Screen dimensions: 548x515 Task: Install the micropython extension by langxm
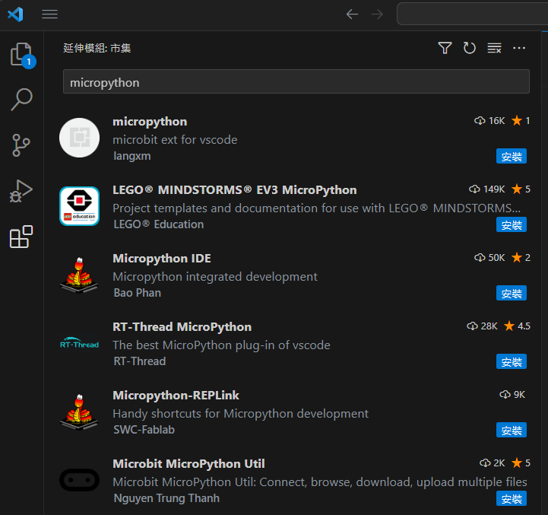pyautogui.click(x=512, y=156)
